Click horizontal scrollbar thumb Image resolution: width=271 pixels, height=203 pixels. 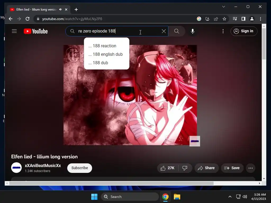point(111,183)
